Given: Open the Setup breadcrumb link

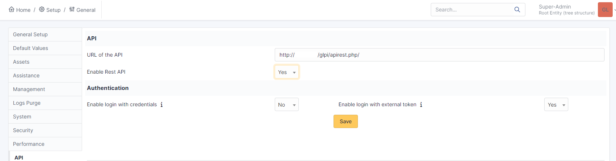Looking at the screenshot, I should [x=53, y=10].
